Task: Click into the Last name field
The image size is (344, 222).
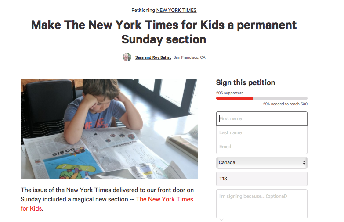Action: [x=261, y=132]
